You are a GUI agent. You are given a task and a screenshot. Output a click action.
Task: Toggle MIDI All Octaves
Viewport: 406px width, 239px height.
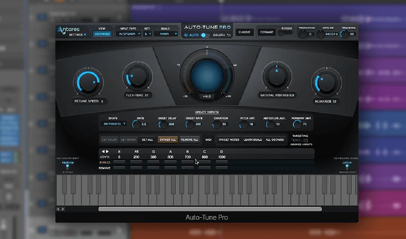[x=275, y=140]
